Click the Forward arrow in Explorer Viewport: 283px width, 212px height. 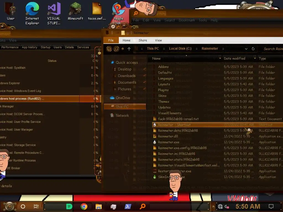click(x=116, y=49)
